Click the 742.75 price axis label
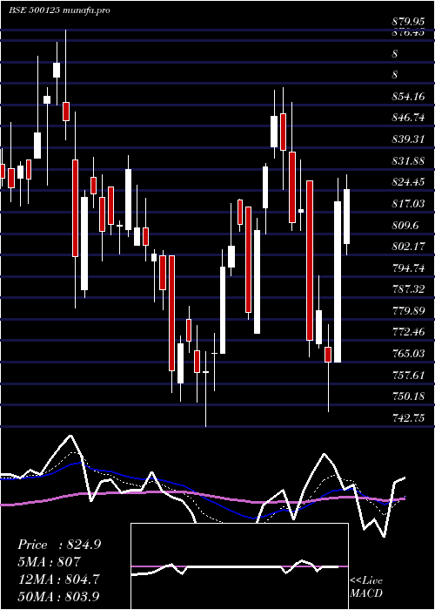 pyautogui.click(x=408, y=418)
